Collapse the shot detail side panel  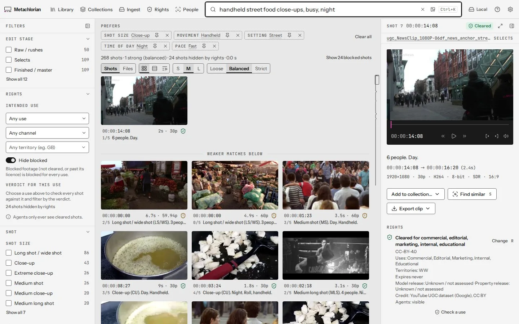(x=512, y=26)
